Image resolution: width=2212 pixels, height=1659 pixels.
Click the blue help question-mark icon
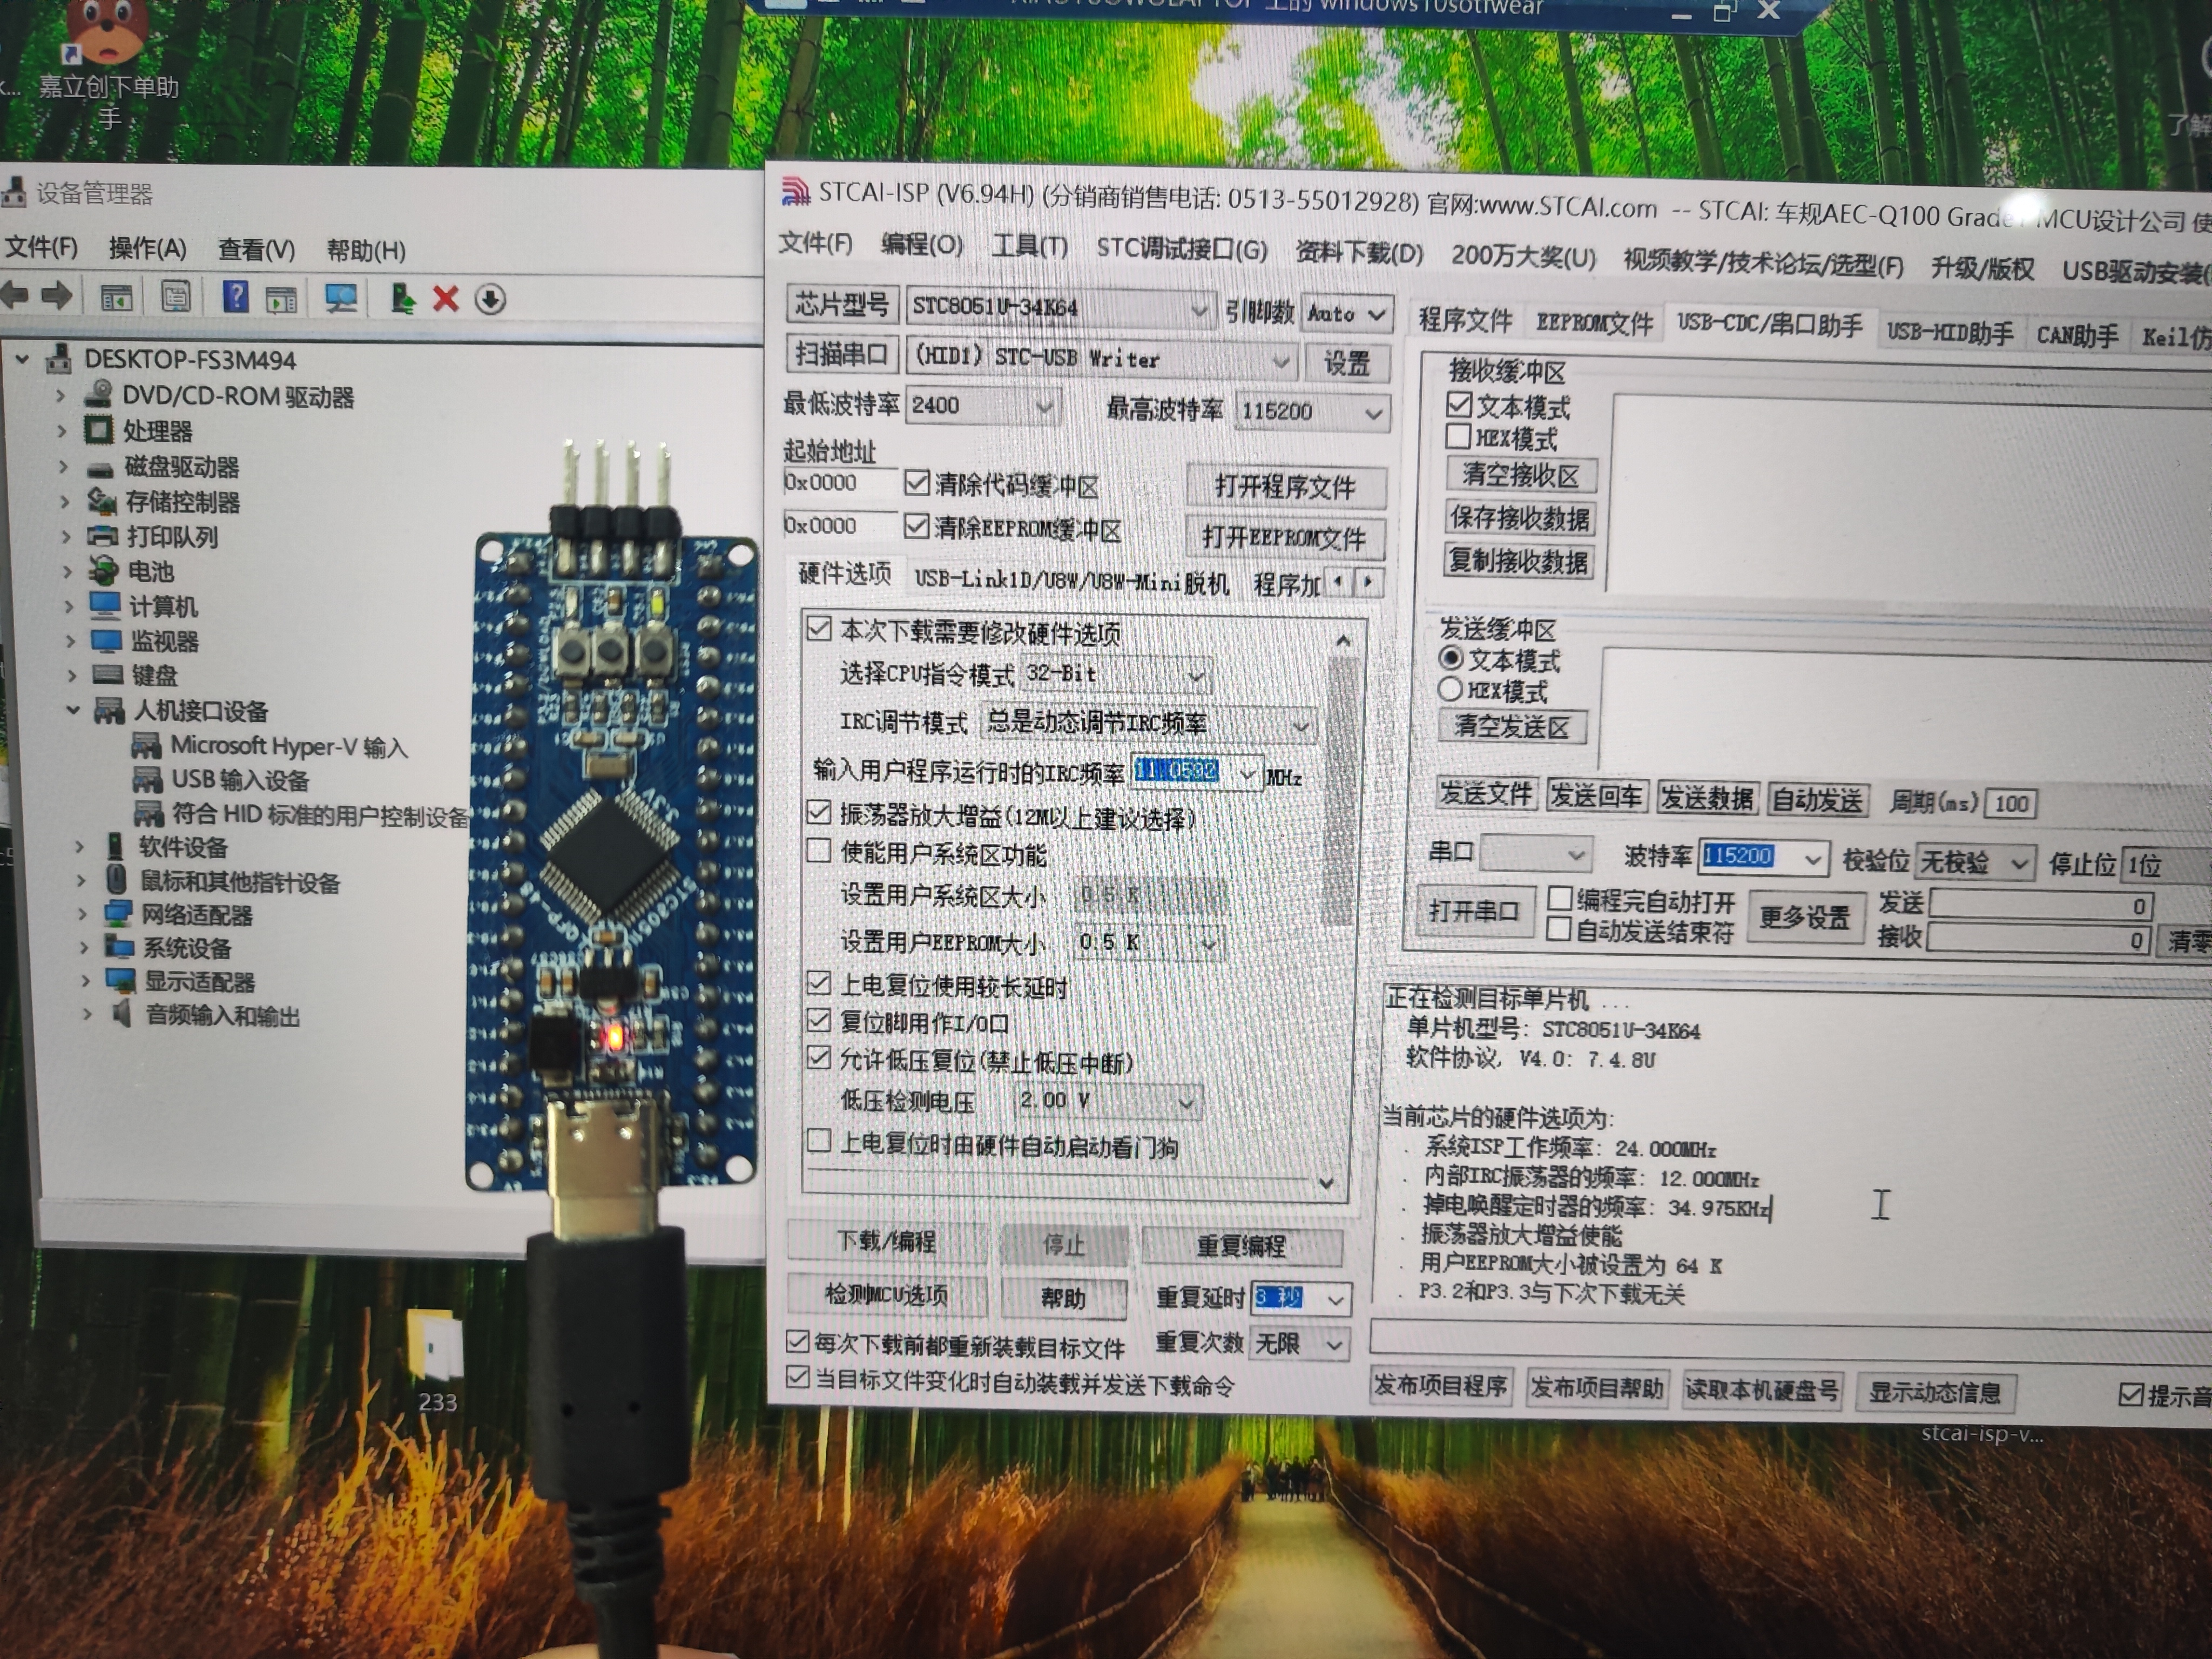point(235,297)
